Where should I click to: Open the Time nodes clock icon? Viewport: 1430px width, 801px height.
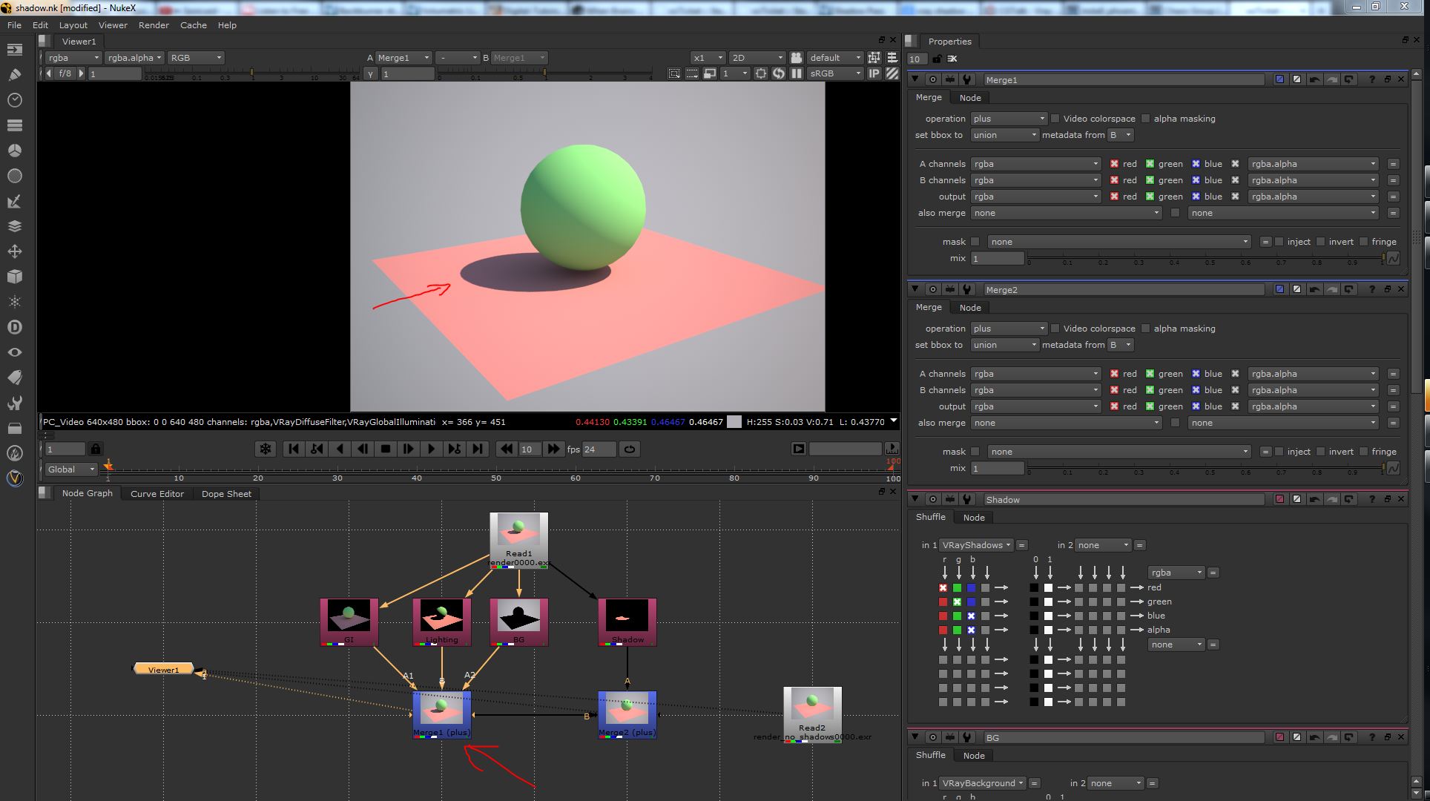15,100
